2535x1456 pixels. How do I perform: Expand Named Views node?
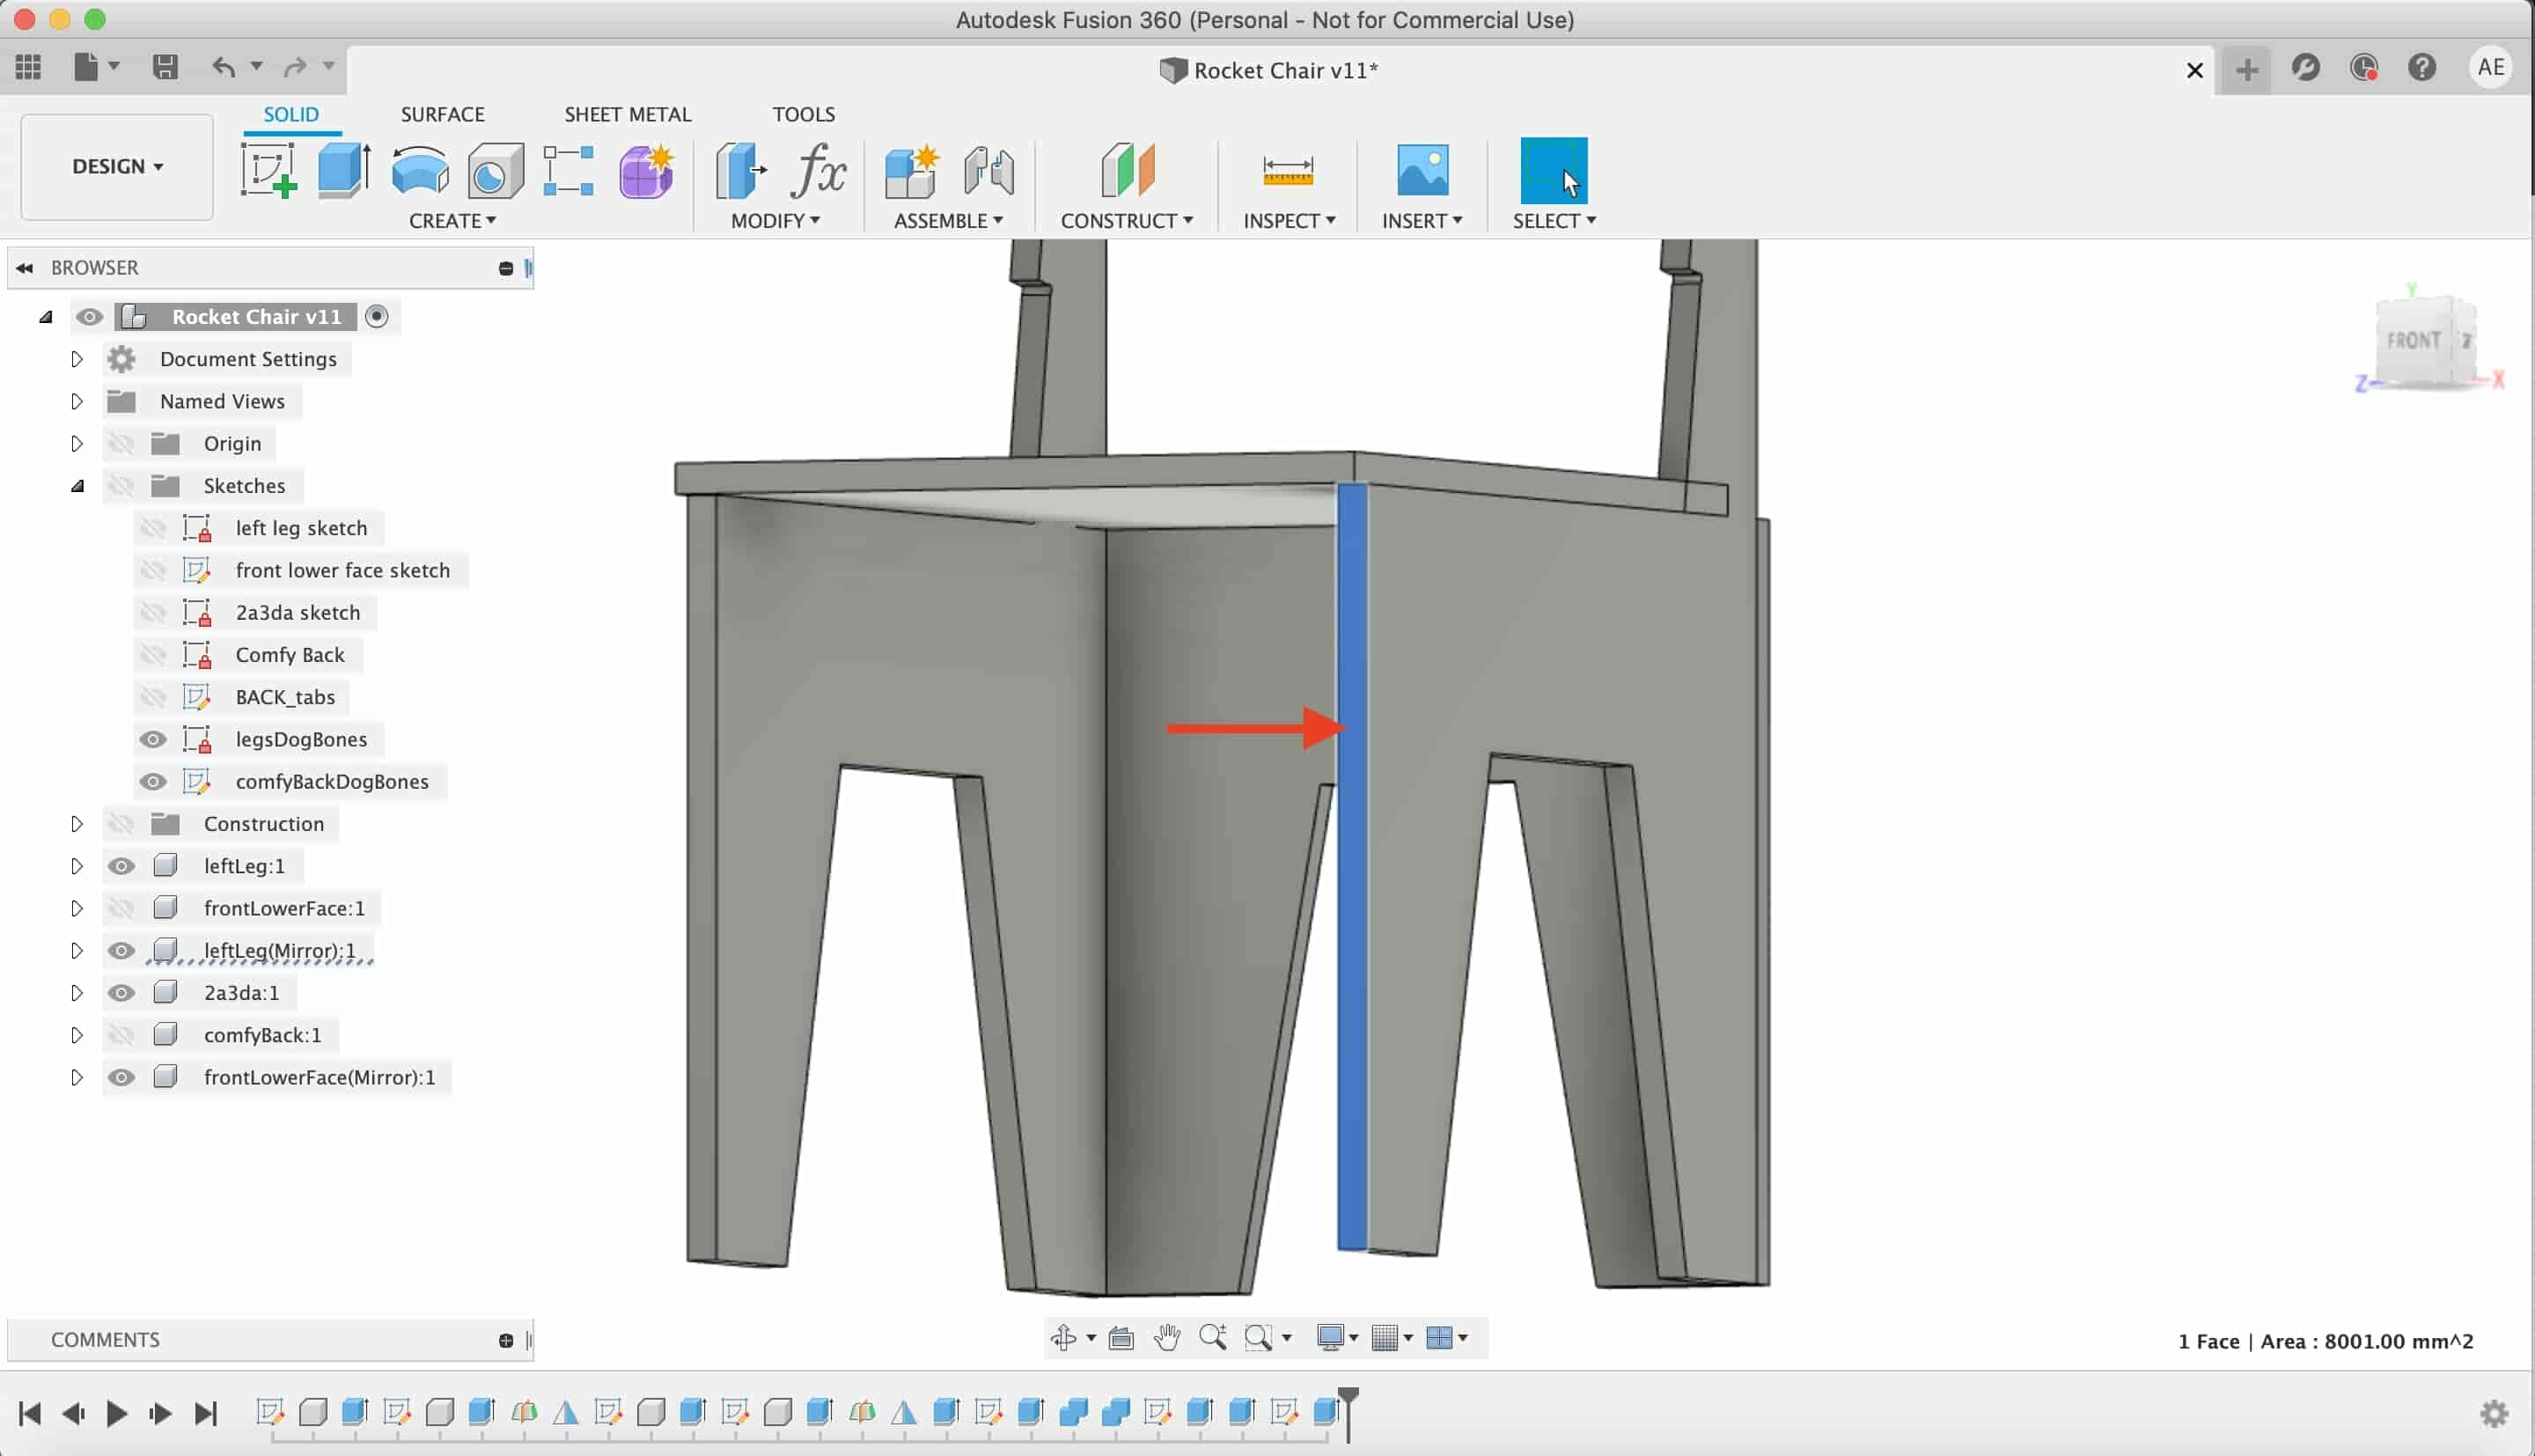tap(77, 401)
